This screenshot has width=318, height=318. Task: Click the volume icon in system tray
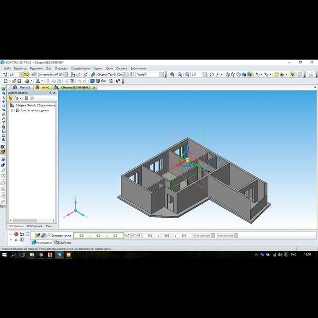tap(280, 255)
